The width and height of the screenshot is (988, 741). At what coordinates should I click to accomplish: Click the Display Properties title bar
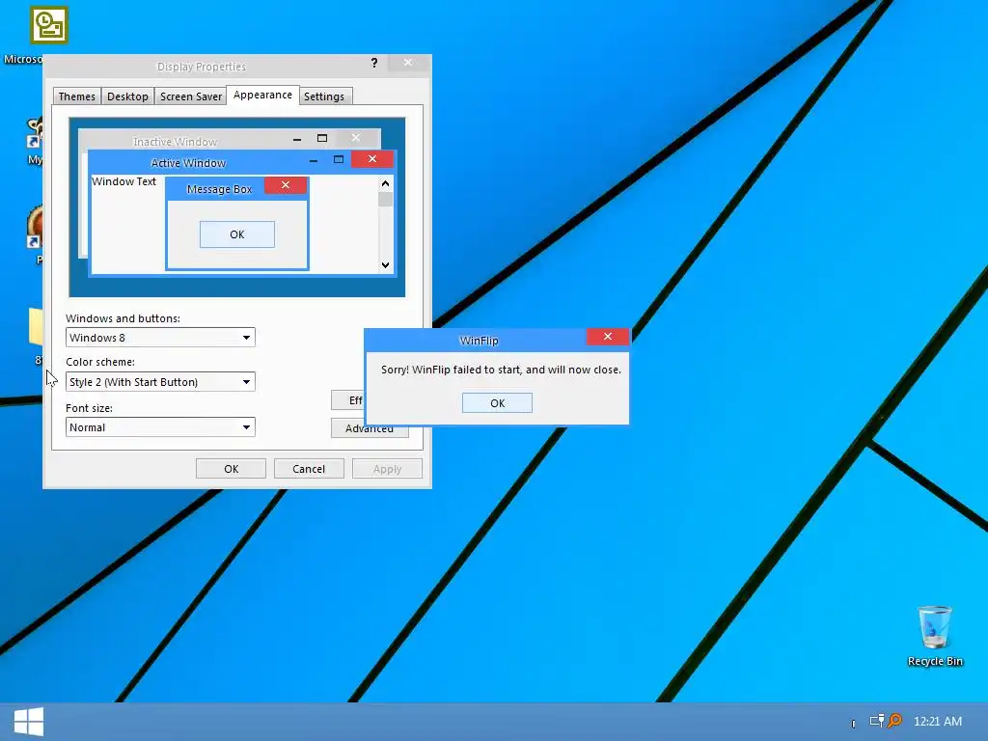pyautogui.click(x=202, y=67)
